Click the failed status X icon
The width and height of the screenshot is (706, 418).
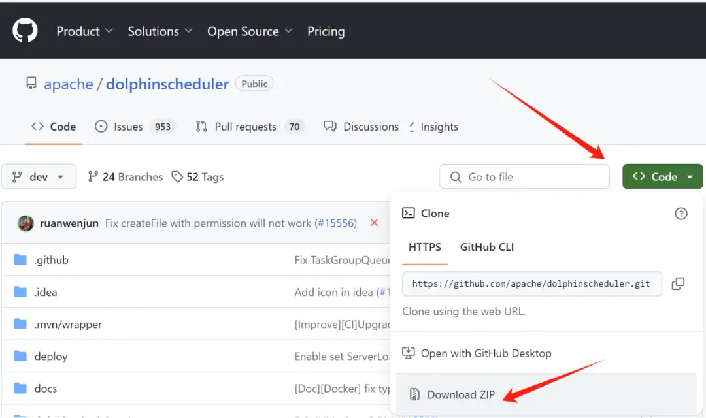pos(375,223)
